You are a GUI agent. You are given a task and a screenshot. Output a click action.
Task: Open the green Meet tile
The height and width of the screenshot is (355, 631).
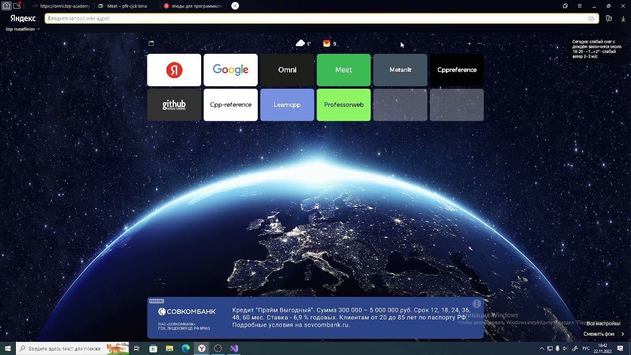coord(344,70)
